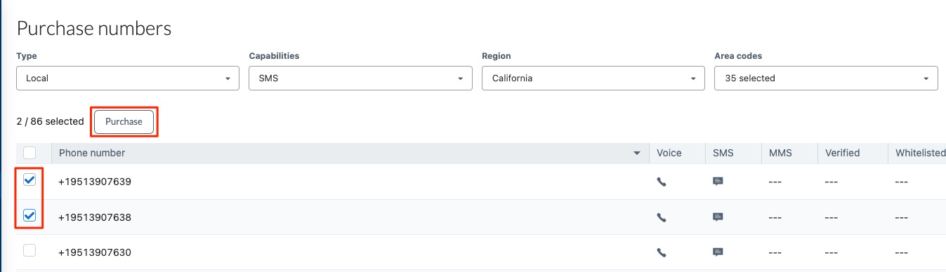The image size is (946, 272).
Task: Open the Capabilities dropdown showing SMS
Action: point(360,79)
